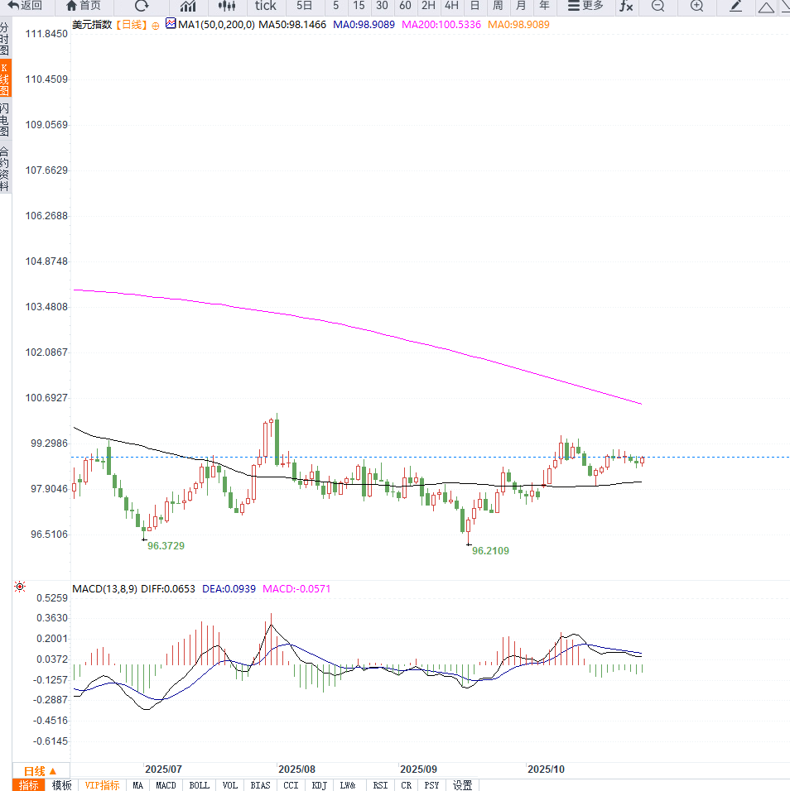The width and height of the screenshot is (790, 791).
Task: Click the orange circle icon beside 日线
Action: [x=156, y=26]
